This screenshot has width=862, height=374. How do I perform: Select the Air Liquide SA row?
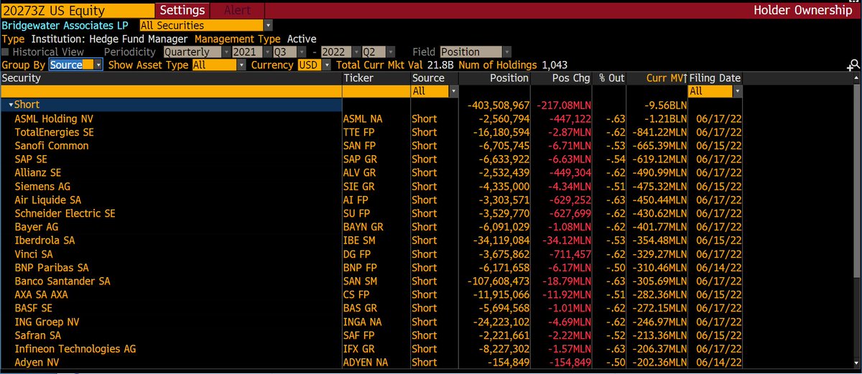372,200
